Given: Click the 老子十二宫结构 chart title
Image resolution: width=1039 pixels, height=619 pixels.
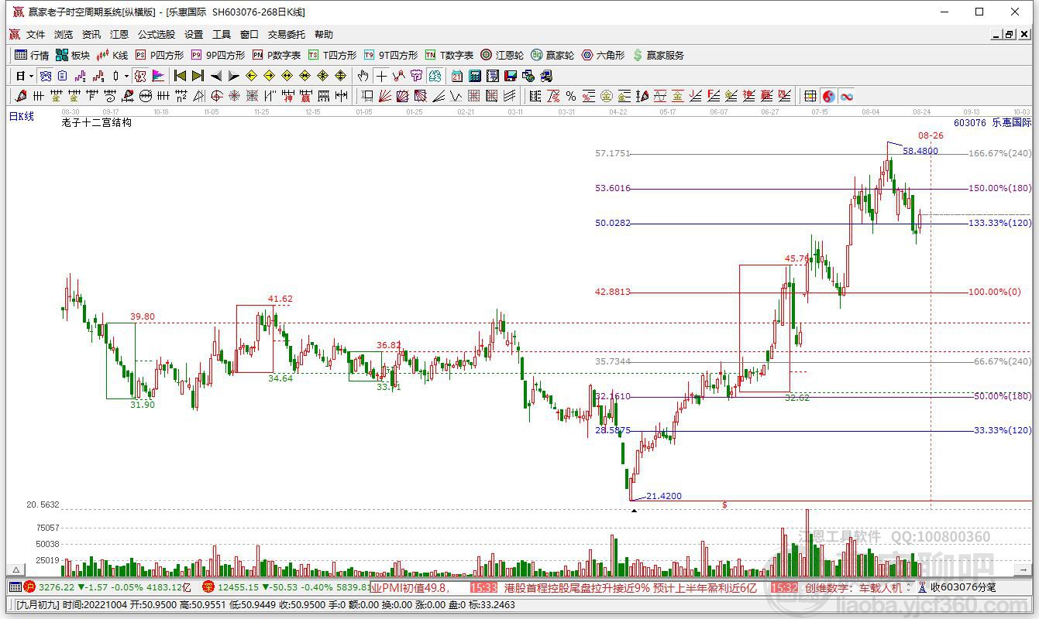Looking at the screenshot, I should click(x=97, y=122).
